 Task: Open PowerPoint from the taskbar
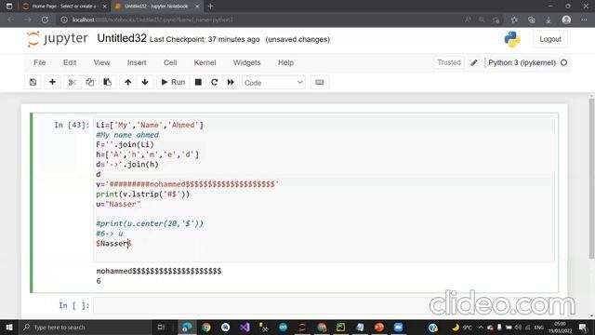[x=379, y=327]
